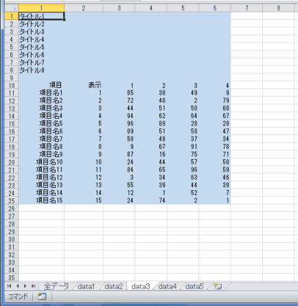Switch to the data4 sheet tab
This screenshot has width=298, height=306.
(168, 286)
